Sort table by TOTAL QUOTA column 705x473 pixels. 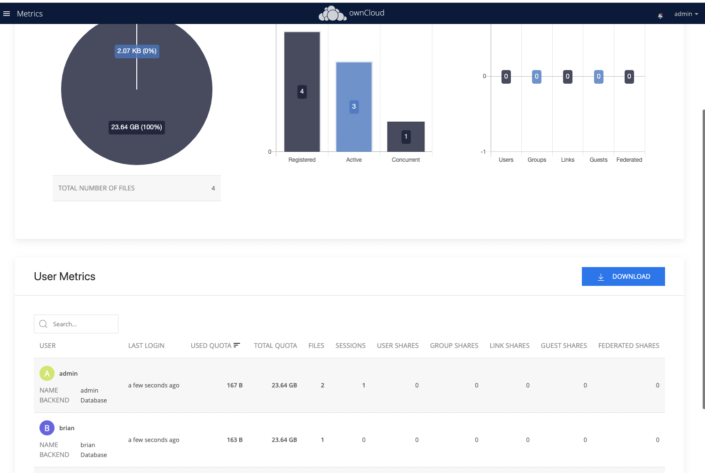click(275, 346)
